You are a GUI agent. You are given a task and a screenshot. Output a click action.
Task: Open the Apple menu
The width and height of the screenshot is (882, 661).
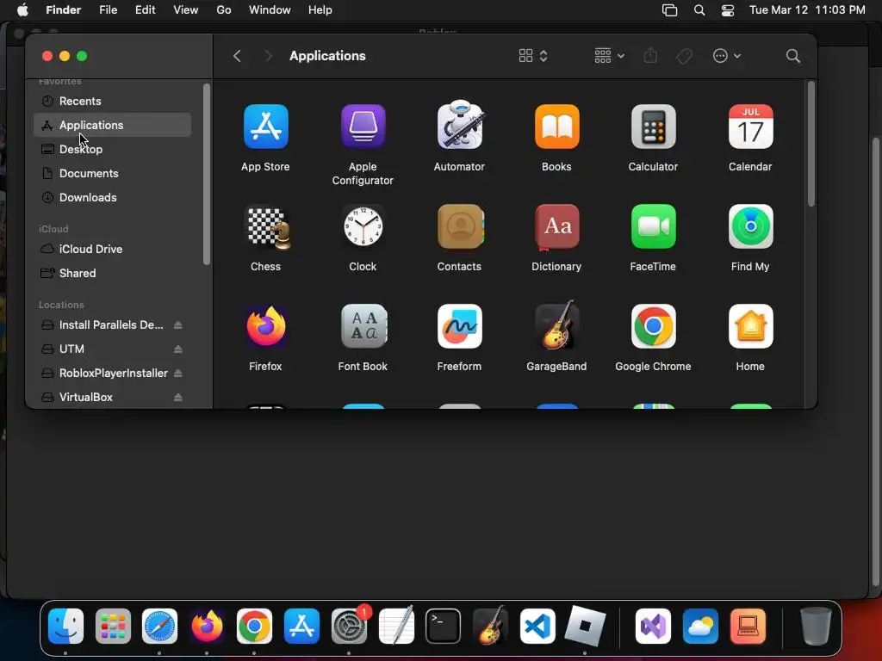22,9
